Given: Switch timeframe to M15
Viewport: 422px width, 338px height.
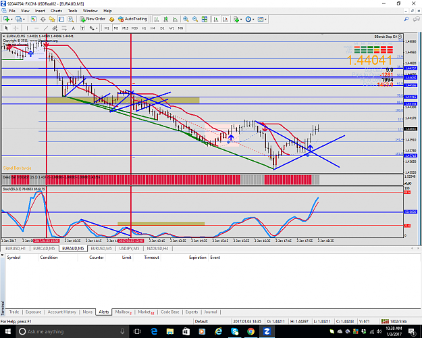Looking at the screenshot, I should click(x=125, y=28).
